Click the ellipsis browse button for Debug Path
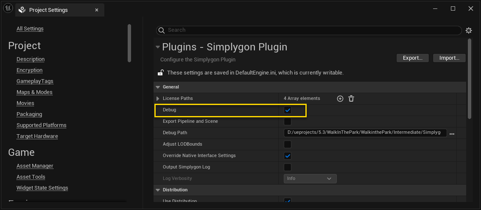 pos(452,133)
